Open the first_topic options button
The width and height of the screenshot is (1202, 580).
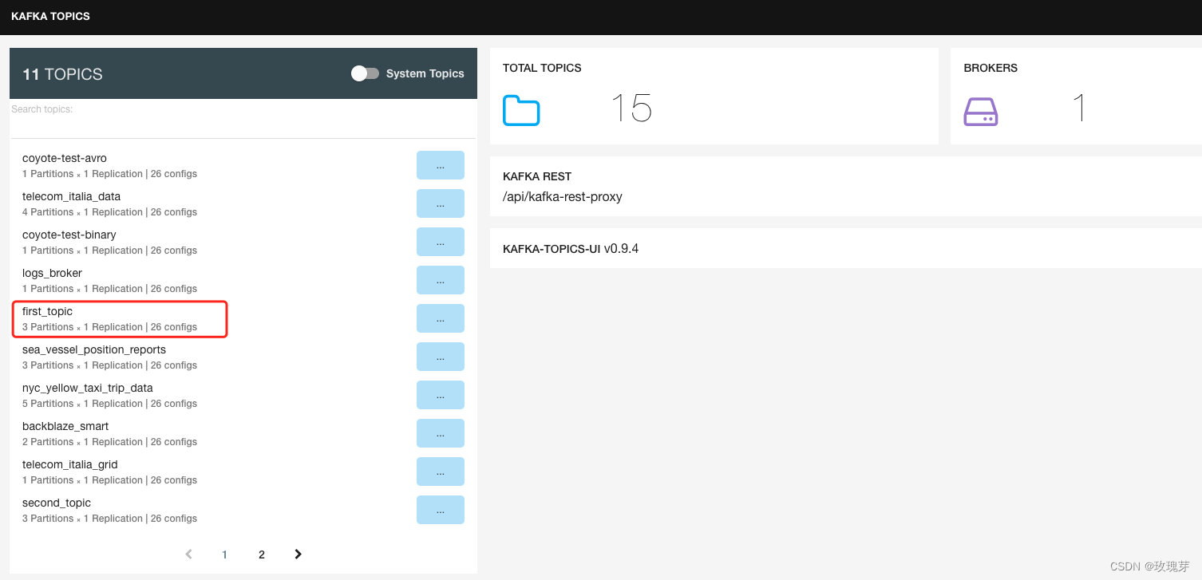pos(441,318)
